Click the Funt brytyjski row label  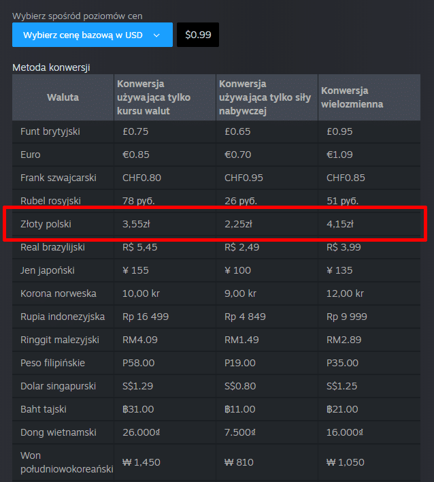click(x=50, y=131)
